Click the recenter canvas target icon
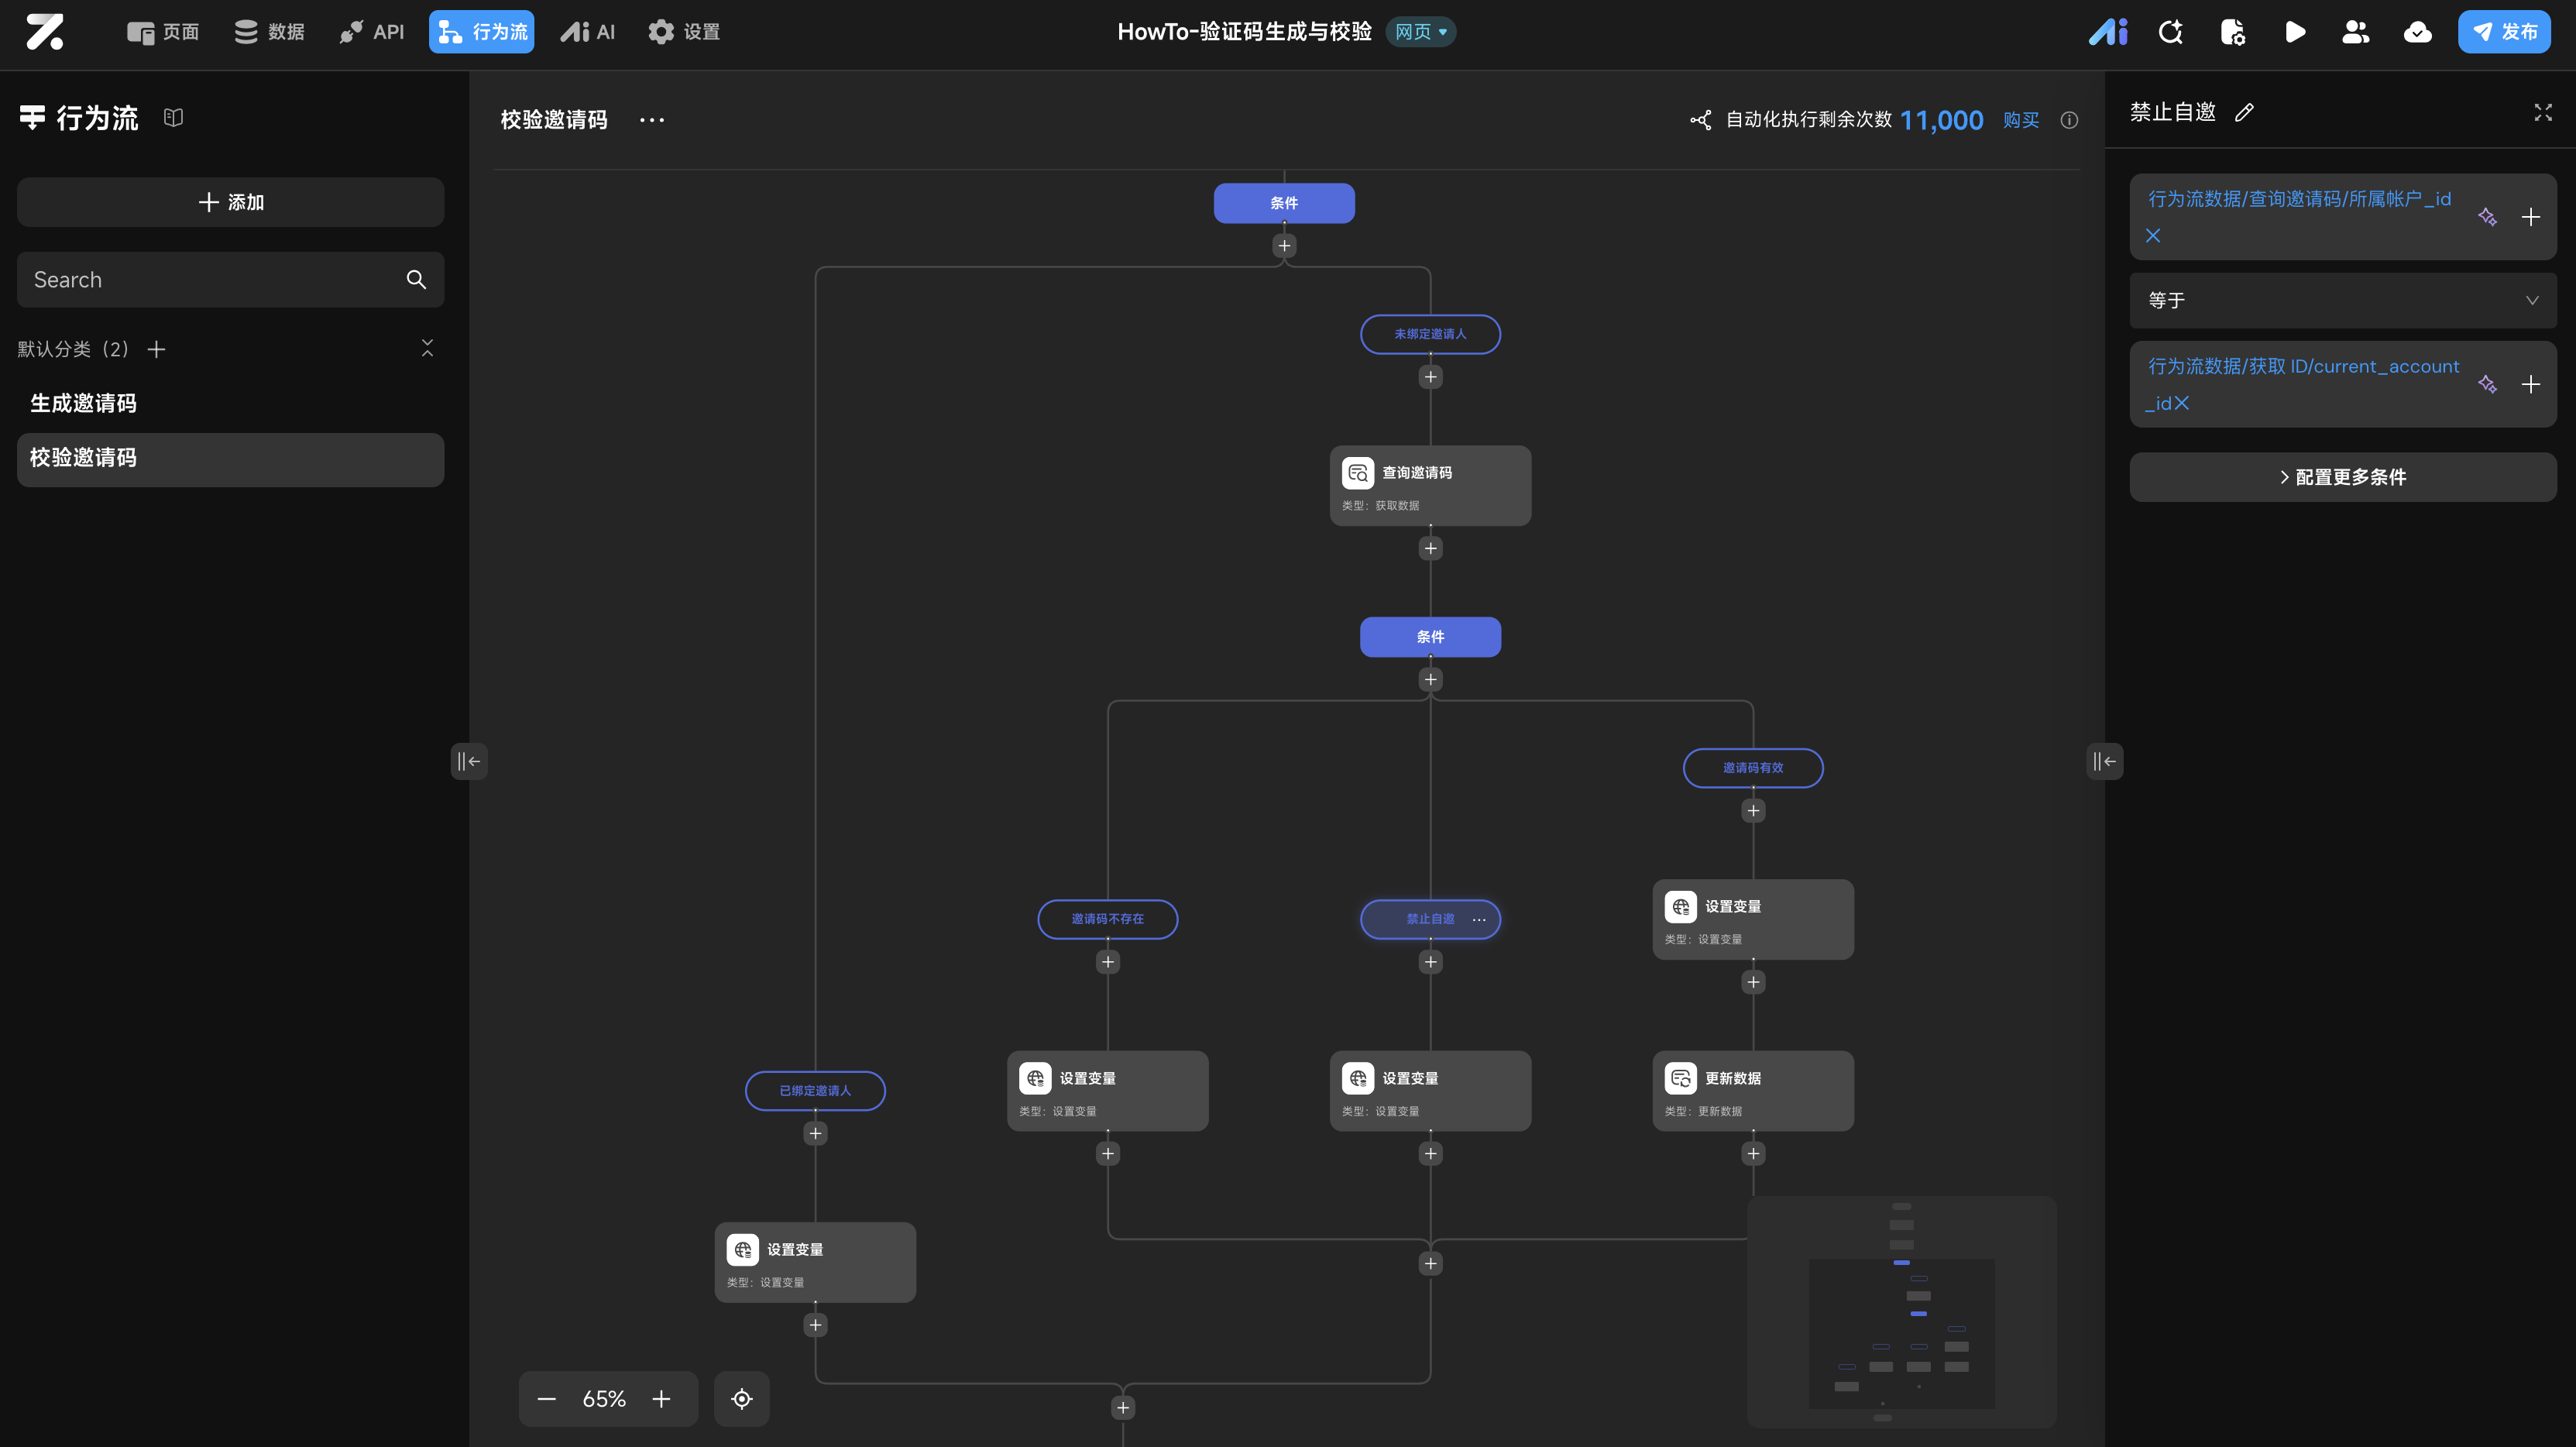The height and width of the screenshot is (1447, 2576). pos(741,1398)
